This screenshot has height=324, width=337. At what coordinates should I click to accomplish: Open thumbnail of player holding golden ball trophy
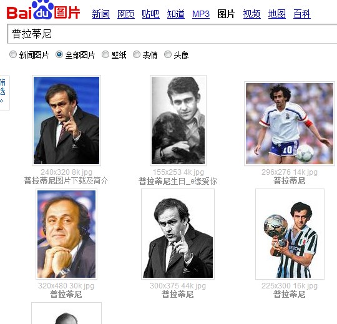point(290,234)
